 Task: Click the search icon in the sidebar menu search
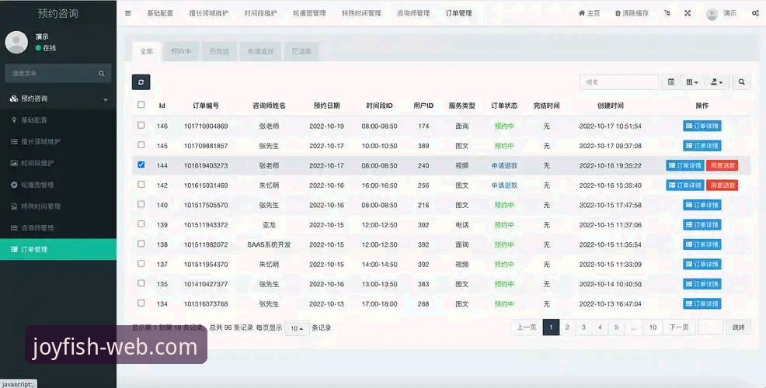click(x=102, y=74)
